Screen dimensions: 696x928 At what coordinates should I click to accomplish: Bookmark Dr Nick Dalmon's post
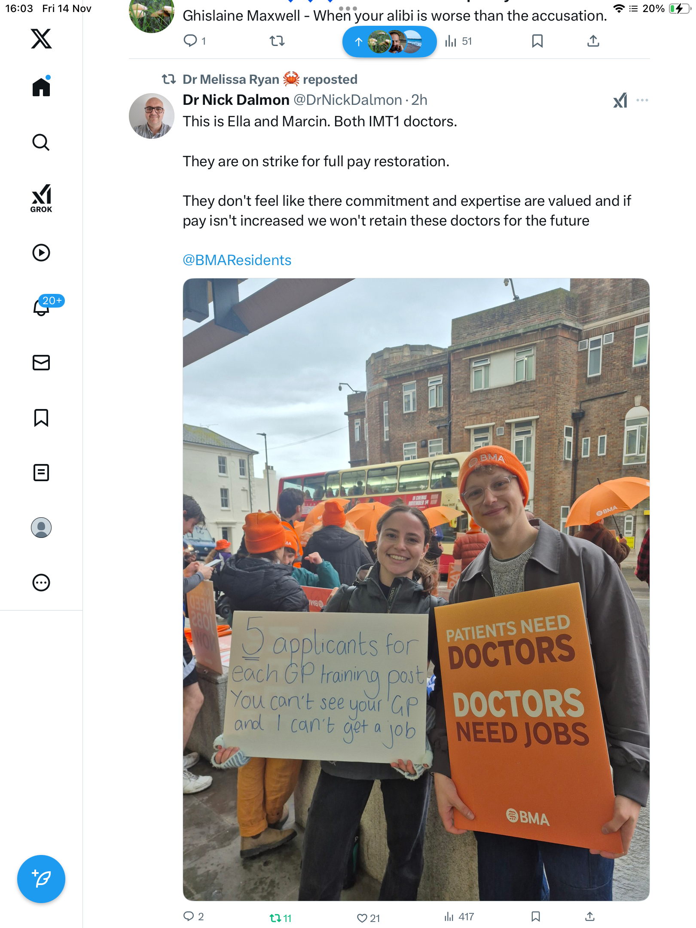[x=535, y=916]
